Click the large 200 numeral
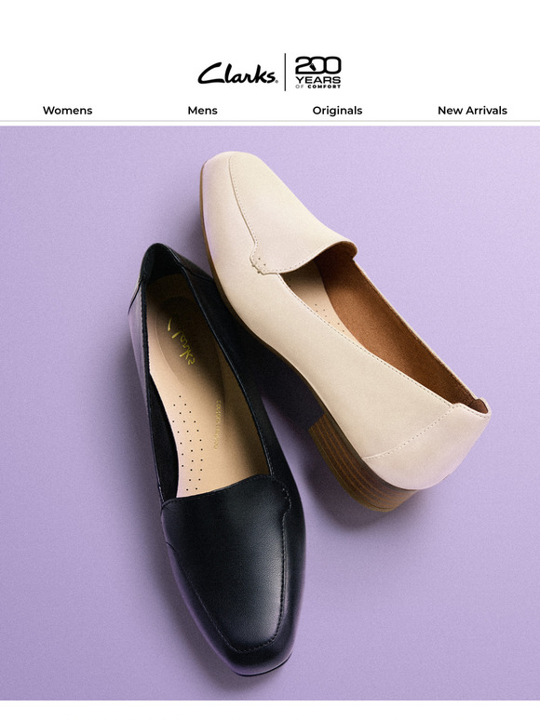This screenshot has height=720, width=540. click(x=317, y=65)
